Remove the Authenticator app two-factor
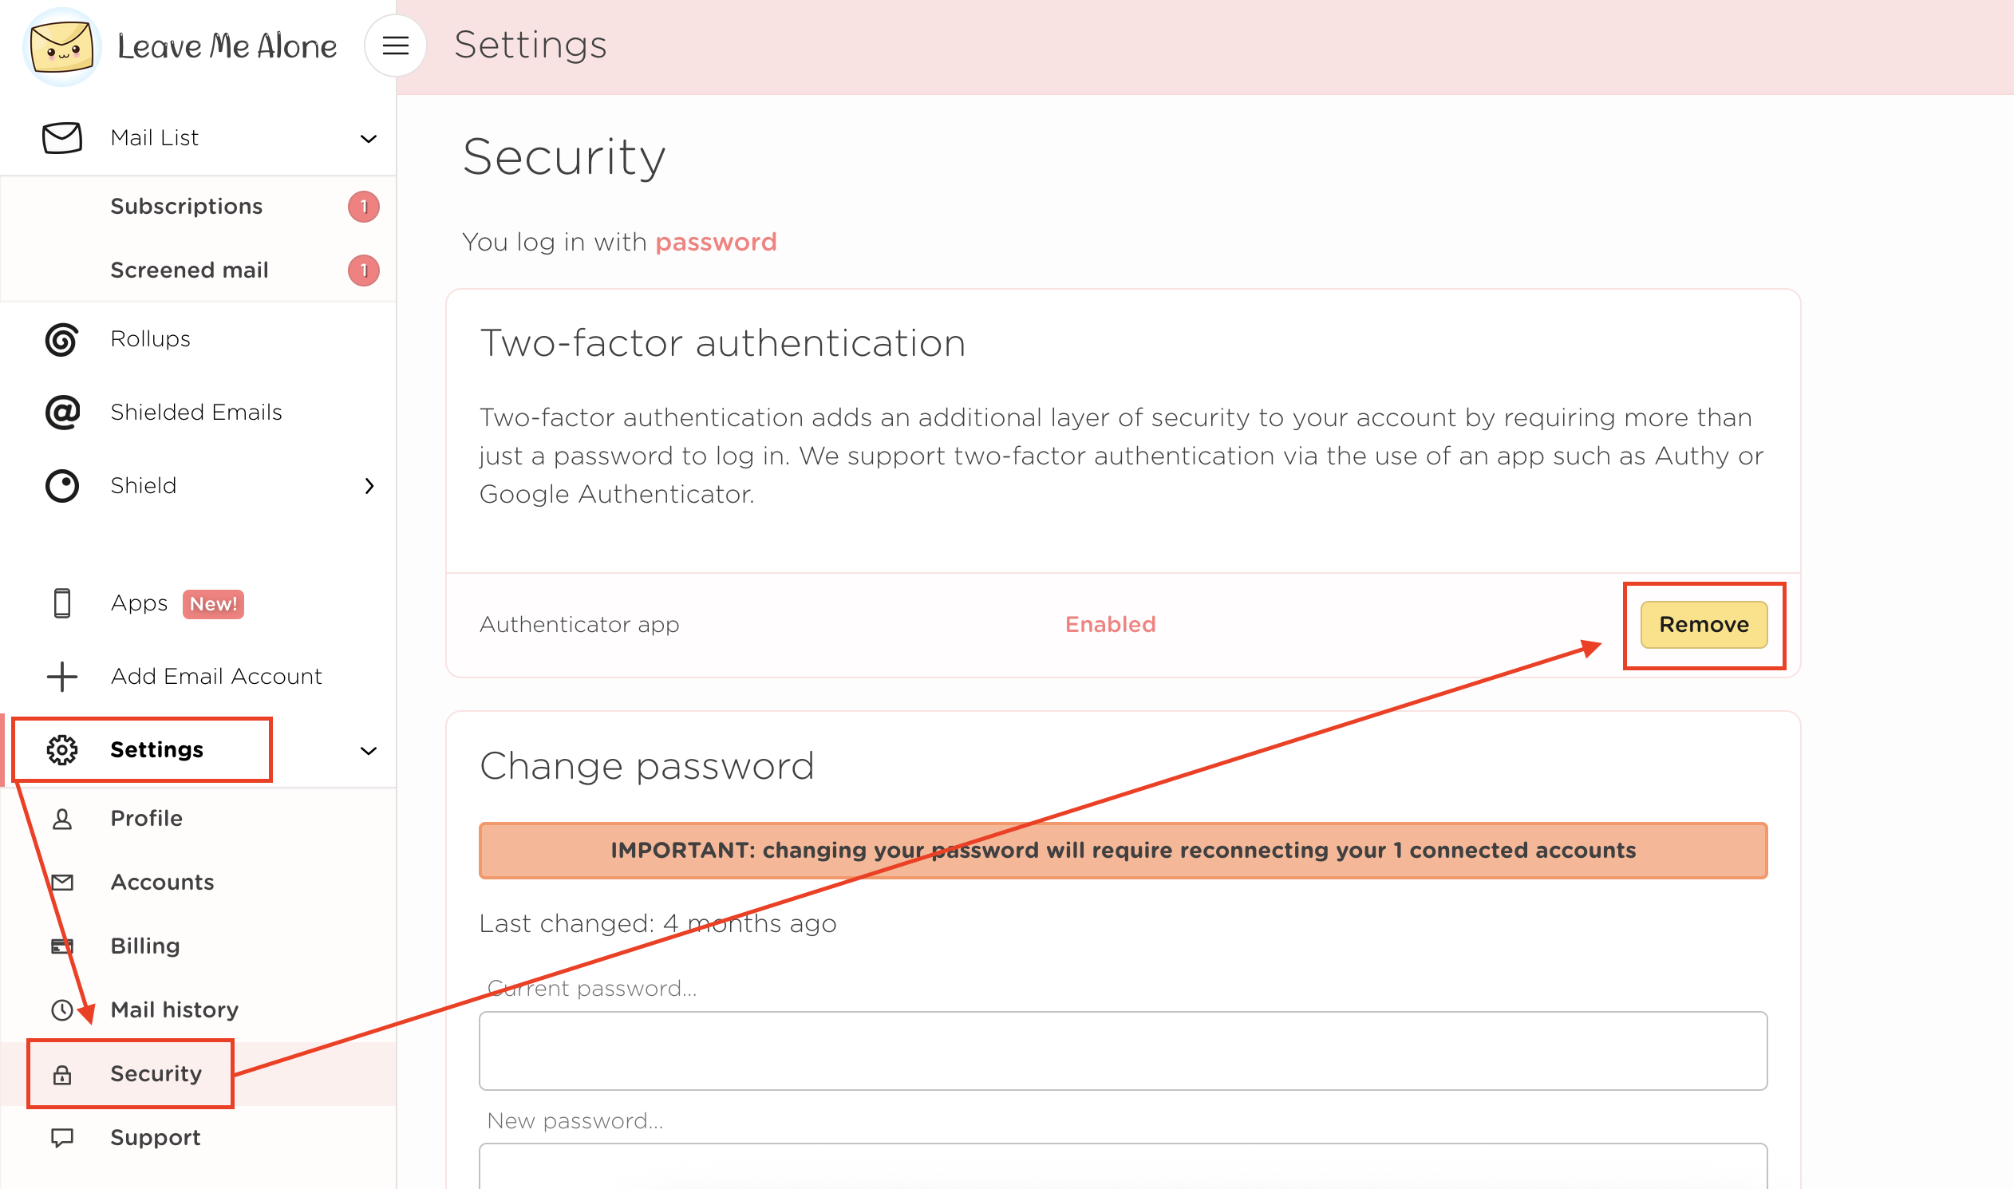 tap(1703, 625)
